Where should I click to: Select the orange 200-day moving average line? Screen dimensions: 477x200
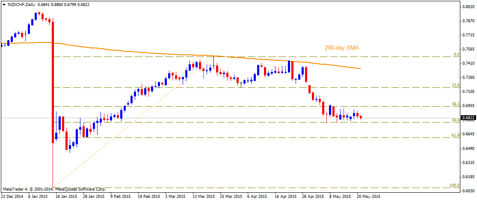pyautogui.click(x=128, y=49)
